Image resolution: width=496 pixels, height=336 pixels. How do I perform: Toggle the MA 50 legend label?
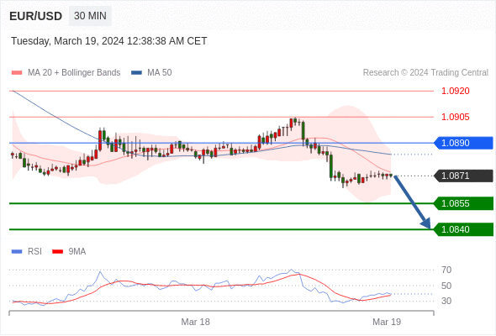point(160,73)
